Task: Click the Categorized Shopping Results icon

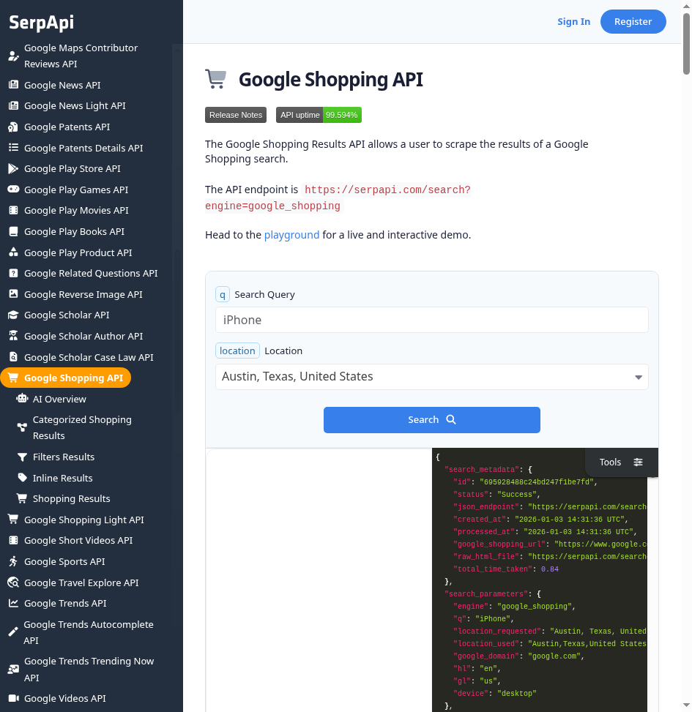Action: coord(22,427)
